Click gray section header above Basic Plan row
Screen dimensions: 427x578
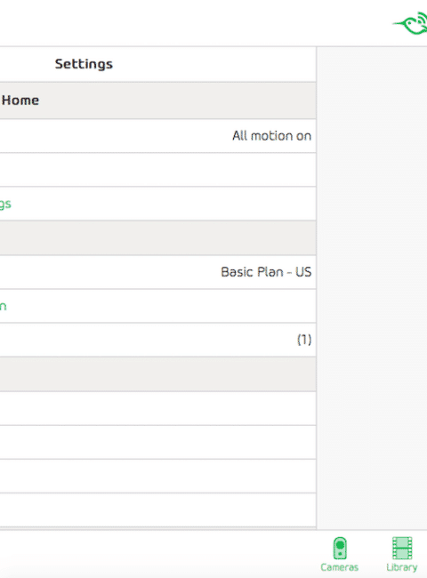157,237
